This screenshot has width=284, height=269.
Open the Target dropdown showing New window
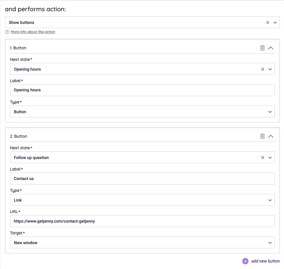[270, 242]
